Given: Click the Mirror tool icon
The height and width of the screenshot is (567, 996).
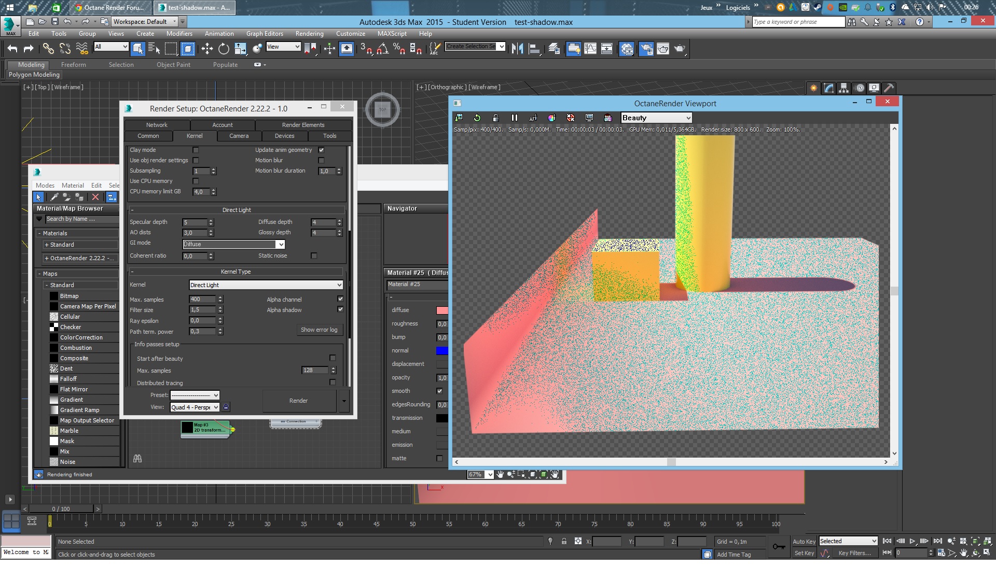Looking at the screenshot, I should [x=517, y=49].
